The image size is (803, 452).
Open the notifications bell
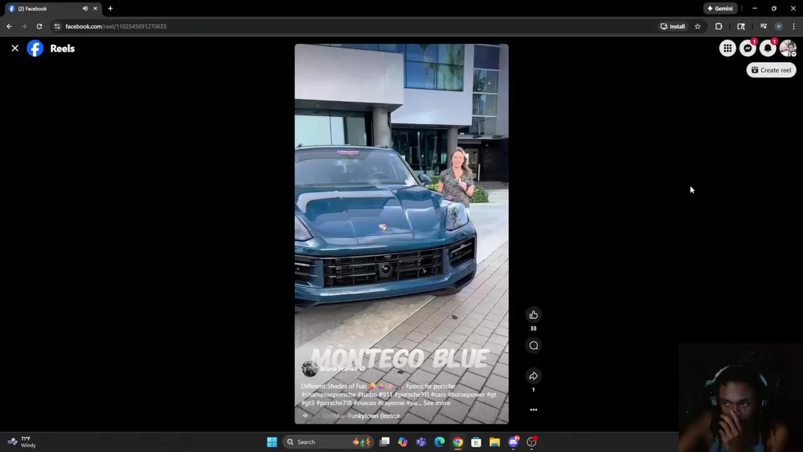pos(768,48)
